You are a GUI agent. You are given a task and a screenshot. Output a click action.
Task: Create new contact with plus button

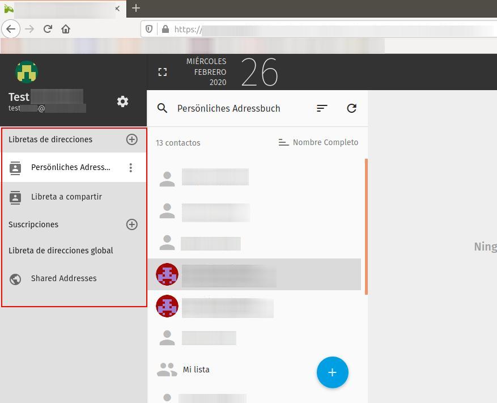tap(332, 372)
